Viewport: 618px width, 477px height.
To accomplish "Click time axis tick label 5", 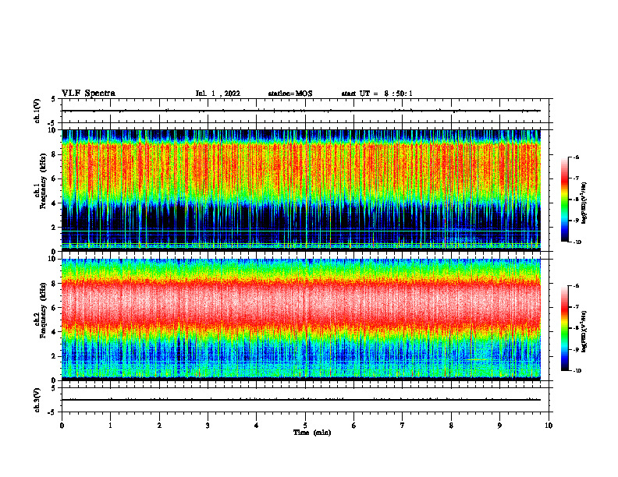I will point(305,426).
